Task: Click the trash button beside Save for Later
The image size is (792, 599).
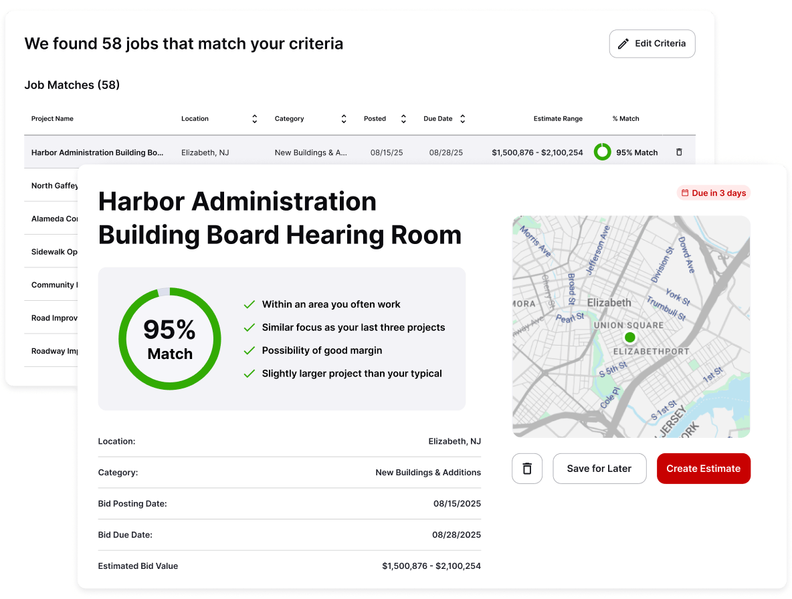Action: tap(527, 469)
